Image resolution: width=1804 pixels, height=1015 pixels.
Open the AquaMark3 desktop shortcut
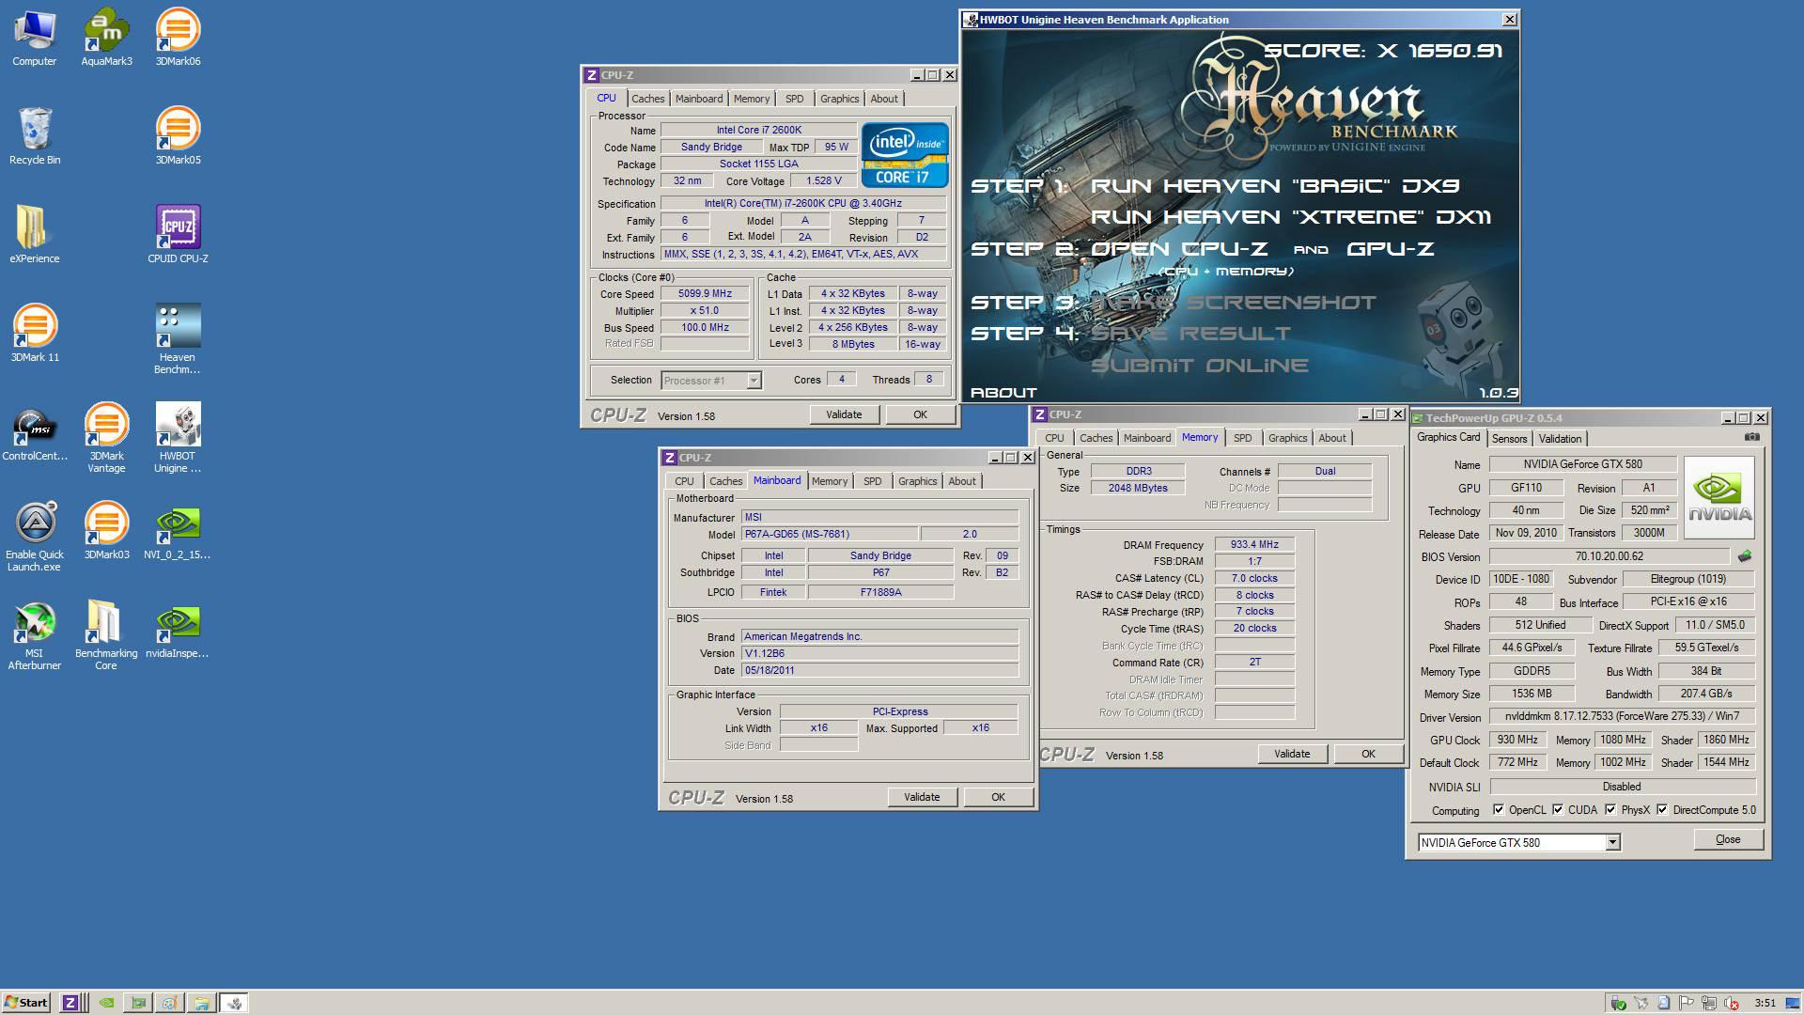coord(106,38)
